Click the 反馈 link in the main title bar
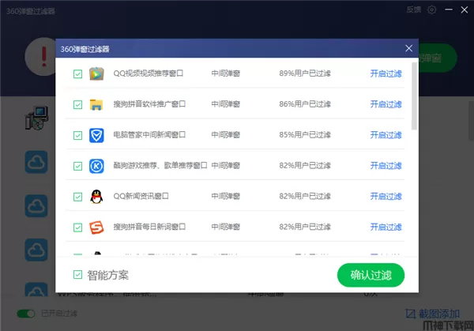The height and width of the screenshot is (331, 474). pos(413,9)
